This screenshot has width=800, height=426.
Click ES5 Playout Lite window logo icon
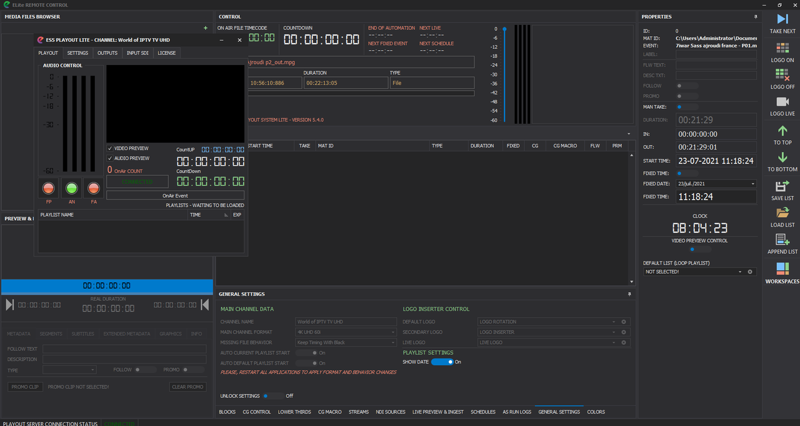(41, 40)
